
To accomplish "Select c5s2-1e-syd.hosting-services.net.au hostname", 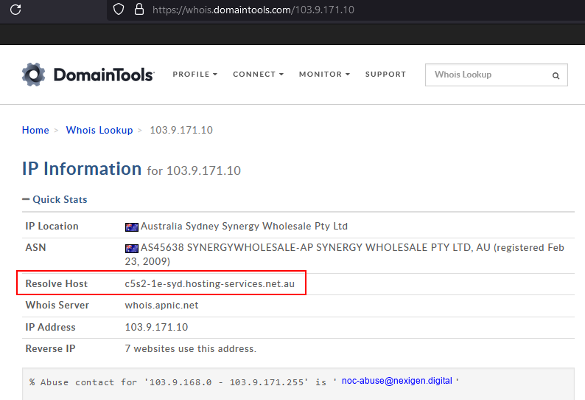I will coord(210,283).
